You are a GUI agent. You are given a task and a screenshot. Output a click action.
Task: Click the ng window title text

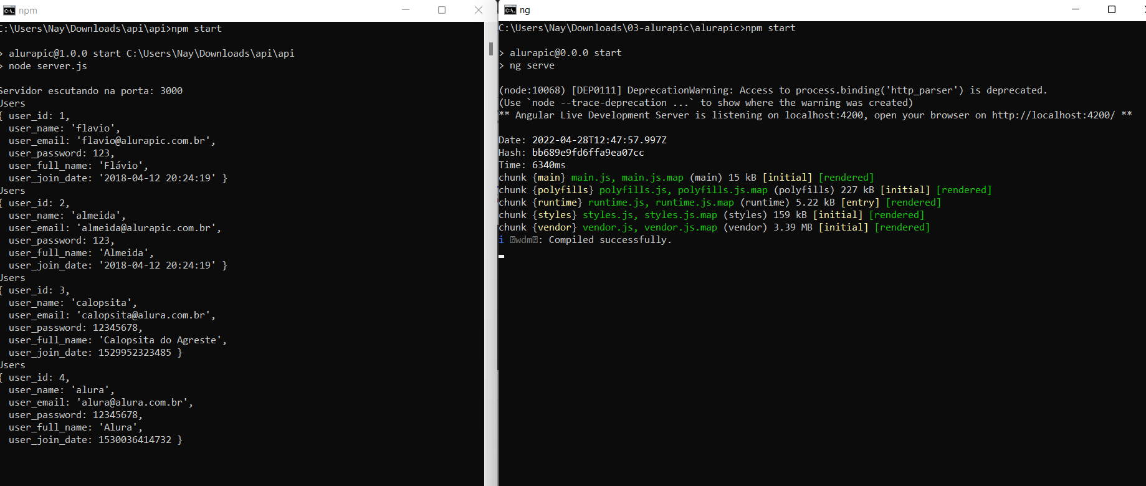click(x=525, y=10)
